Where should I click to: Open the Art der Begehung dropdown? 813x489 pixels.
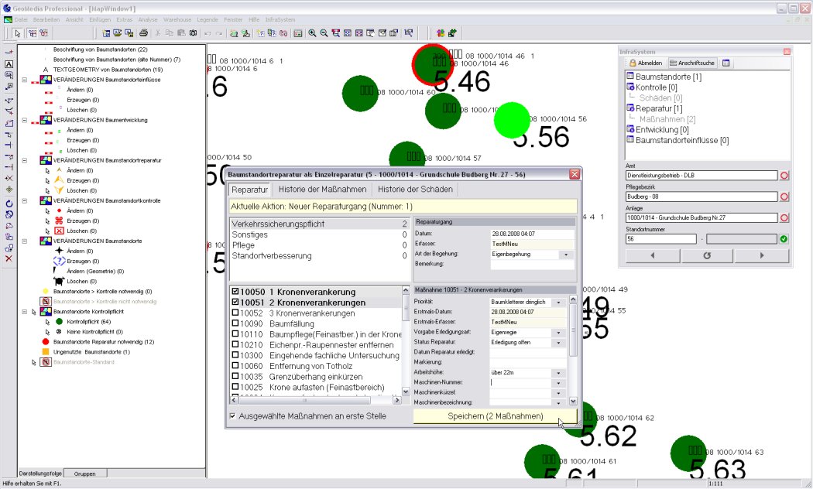[564, 254]
